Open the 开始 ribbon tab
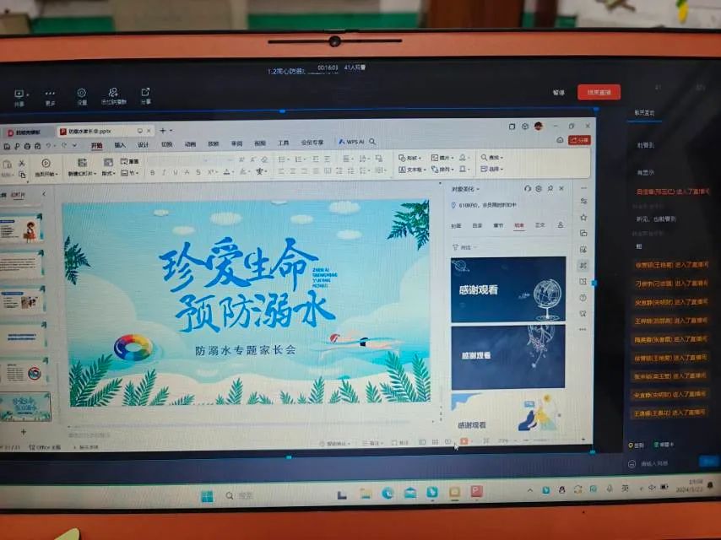 96,145
